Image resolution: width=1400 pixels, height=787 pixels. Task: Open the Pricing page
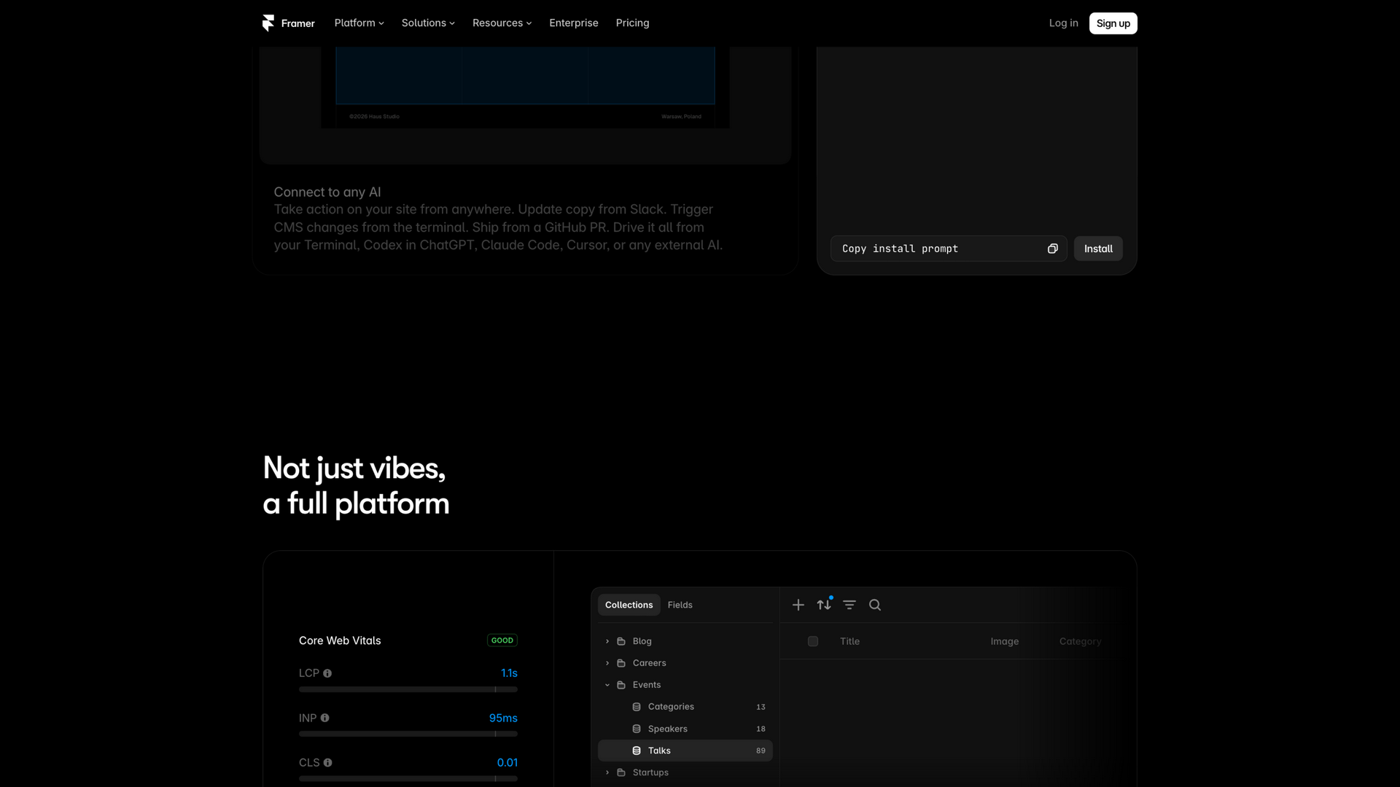[x=632, y=23]
